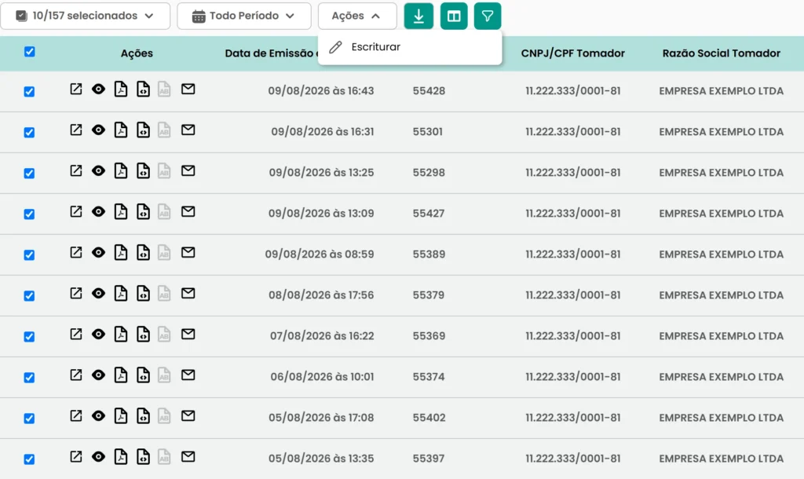Uncheck the row checkbox for invoice 55301
Viewport: 804px width, 479px height.
point(29,133)
